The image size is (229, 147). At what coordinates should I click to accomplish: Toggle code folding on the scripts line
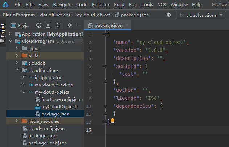point(106,66)
